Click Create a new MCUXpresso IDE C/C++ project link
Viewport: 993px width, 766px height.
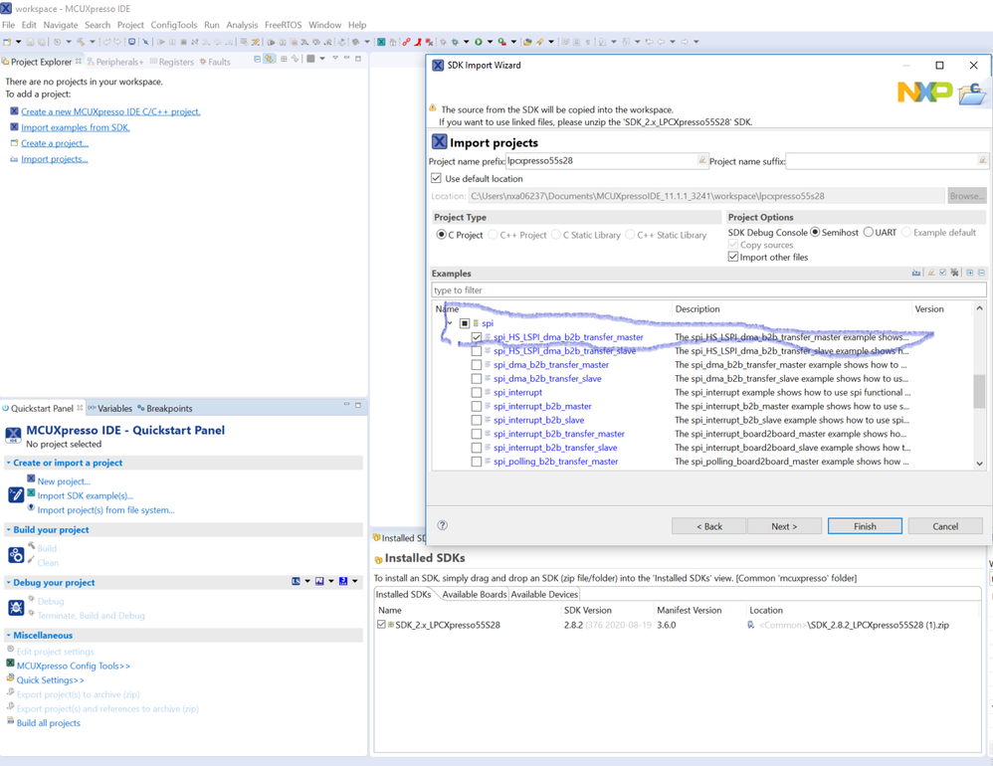tap(110, 111)
